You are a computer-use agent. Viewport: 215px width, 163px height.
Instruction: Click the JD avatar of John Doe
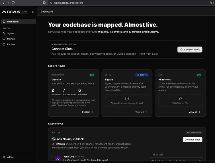pos(58,158)
